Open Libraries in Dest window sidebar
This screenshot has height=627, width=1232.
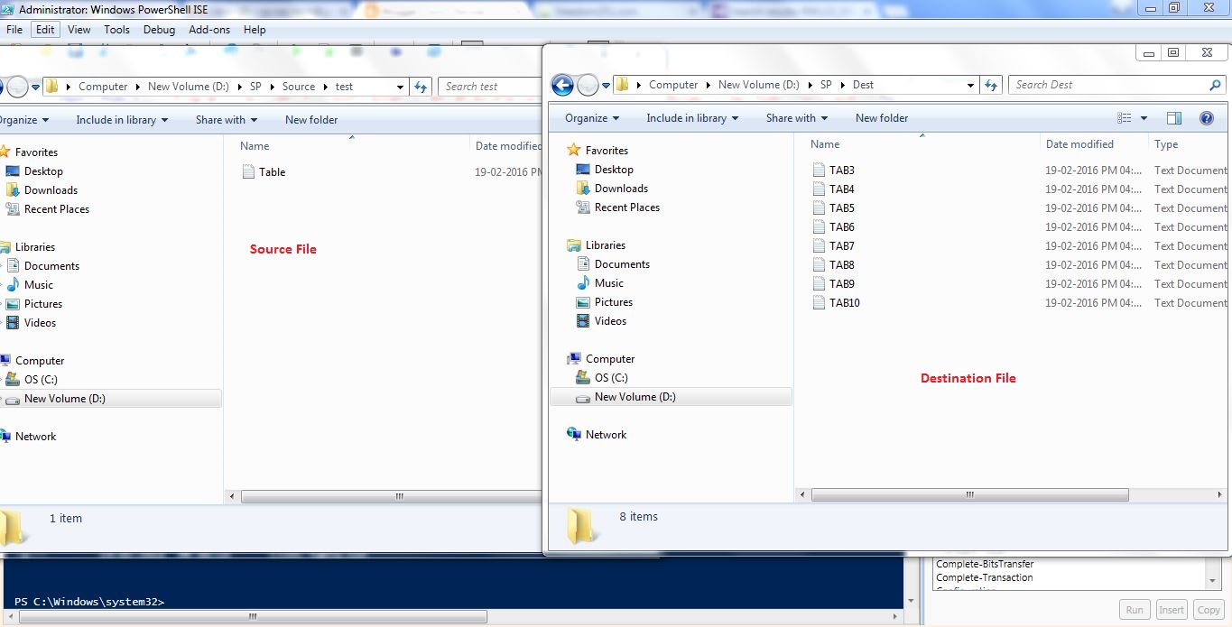pos(597,245)
